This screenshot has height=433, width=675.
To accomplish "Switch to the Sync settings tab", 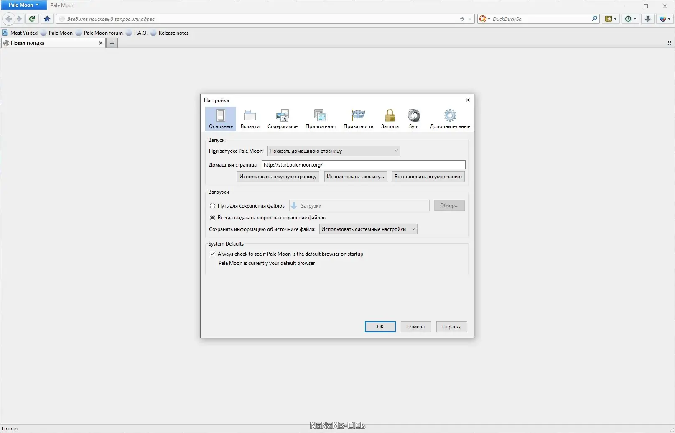I will coord(414,119).
